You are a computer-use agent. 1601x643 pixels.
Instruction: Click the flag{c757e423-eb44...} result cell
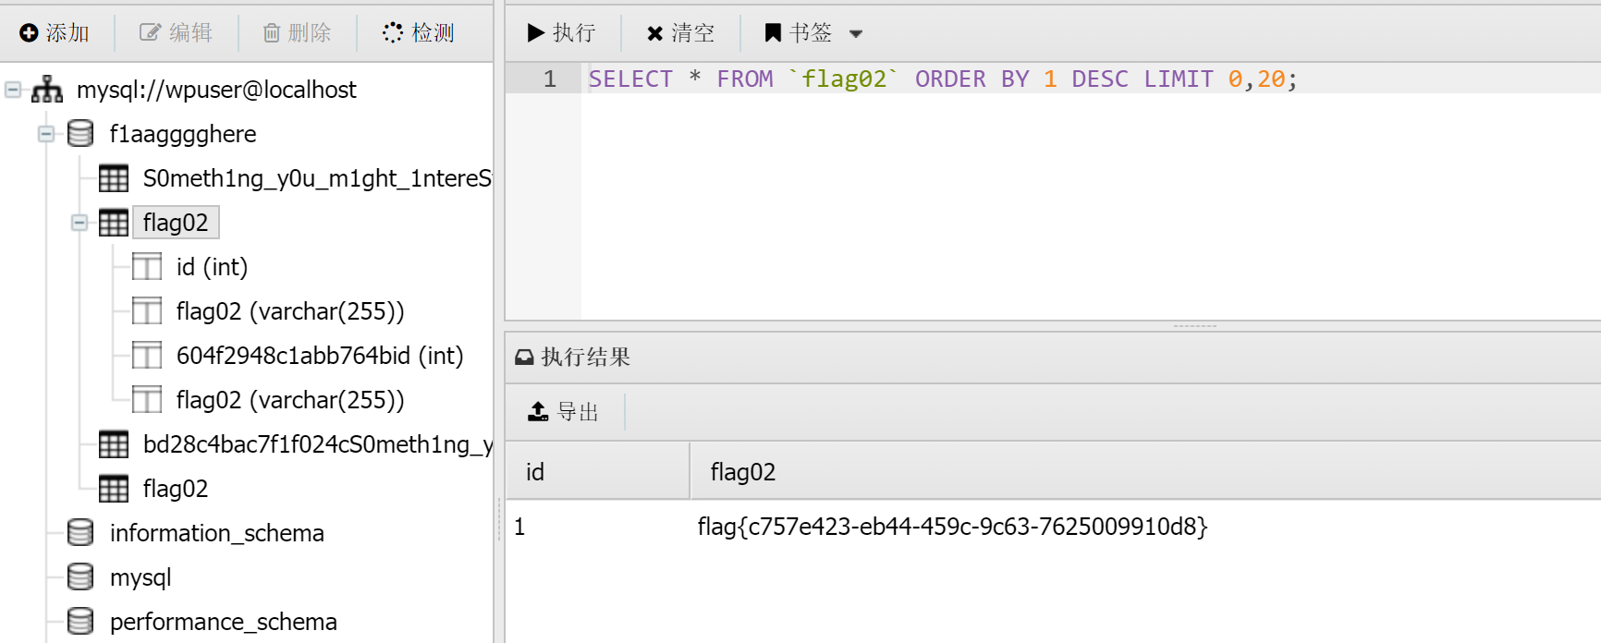coord(953,527)
